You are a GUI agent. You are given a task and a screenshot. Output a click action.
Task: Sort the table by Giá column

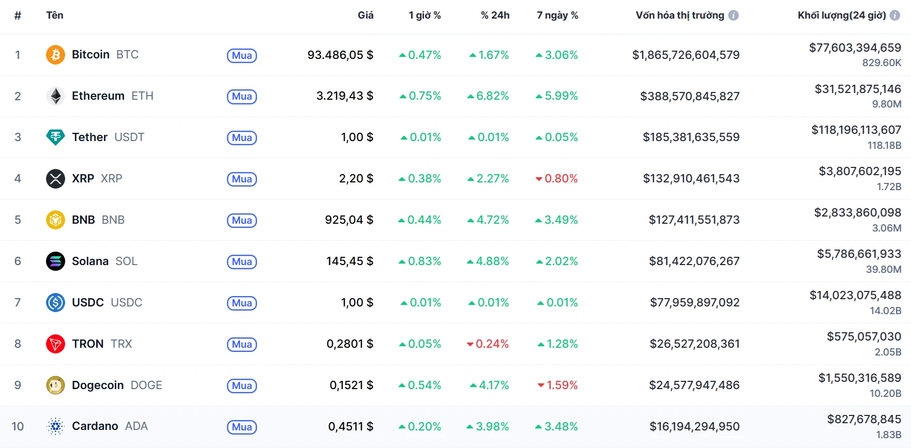click(x=365, y=16)
